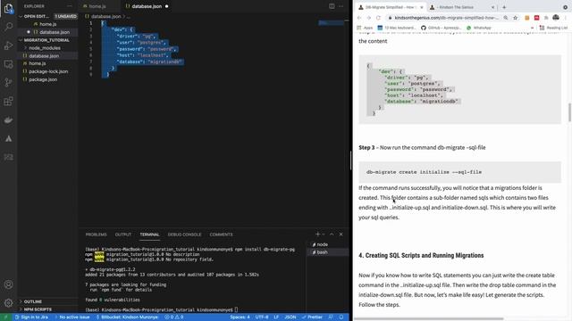Viewport: 572px width, 321px height.
Task: Open notifications bell in status bar
Action: [x=341, y=317]
